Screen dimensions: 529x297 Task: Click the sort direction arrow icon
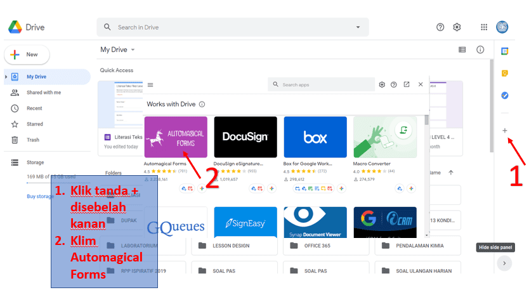[451, 173]
